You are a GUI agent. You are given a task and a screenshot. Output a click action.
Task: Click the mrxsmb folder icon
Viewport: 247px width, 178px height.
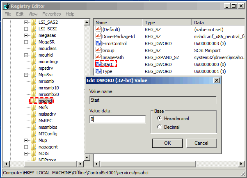coord(33,81)
